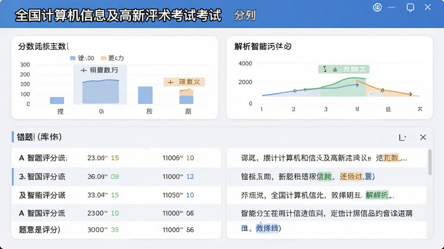
Task: Click the blue highlighted tag in the second explanation line
Action: [x=369, y=177]
